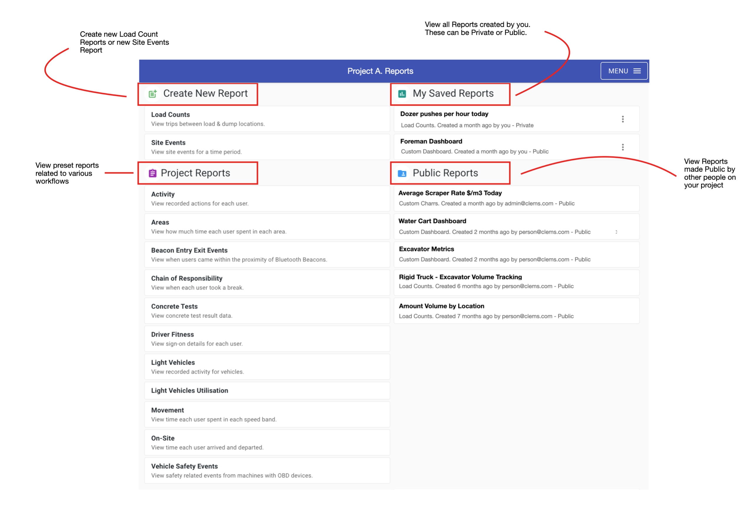Open the MENU button
Image resolution: width=753 pixels, height=511 pixels.
pos(624,71)
